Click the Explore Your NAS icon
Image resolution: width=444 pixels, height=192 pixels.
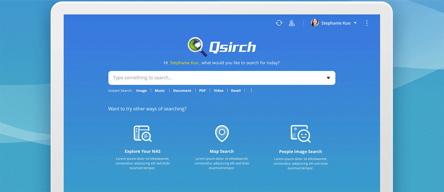point(142,133)
